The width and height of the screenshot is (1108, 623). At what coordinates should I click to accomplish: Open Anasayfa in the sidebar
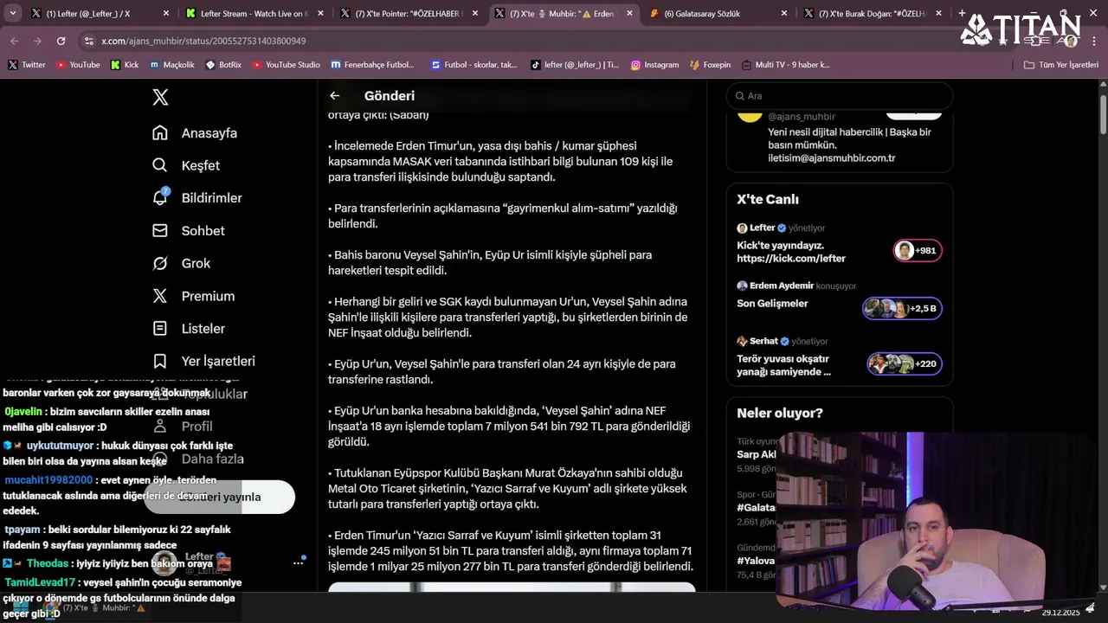195,132
